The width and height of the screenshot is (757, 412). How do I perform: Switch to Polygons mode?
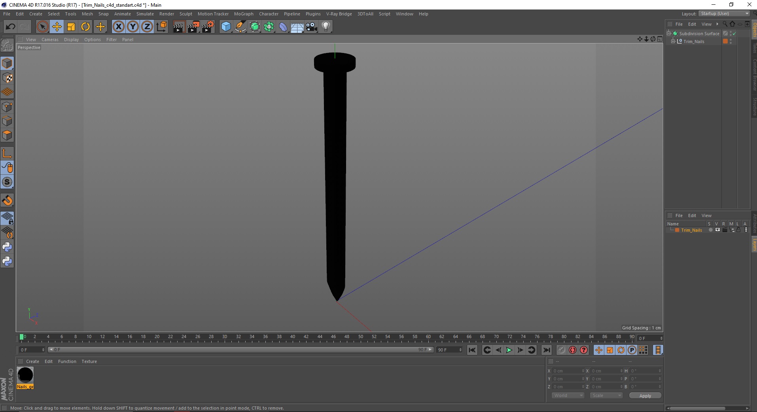click(x=7, y=135)
